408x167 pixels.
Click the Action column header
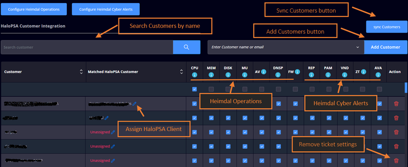click(x=395, y=72)
